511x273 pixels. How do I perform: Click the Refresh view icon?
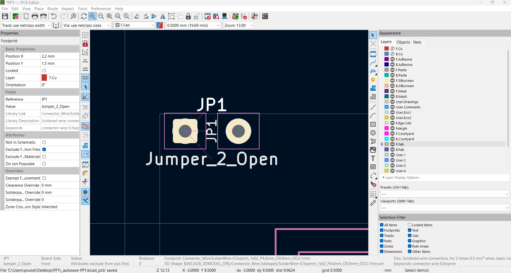(84, 16)
